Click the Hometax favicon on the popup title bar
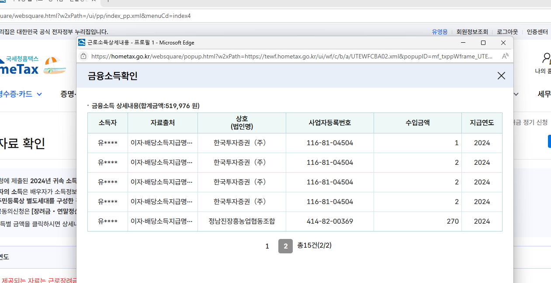Image resolution: width=551 pixels, height=283 pixels. pos(82,42)
